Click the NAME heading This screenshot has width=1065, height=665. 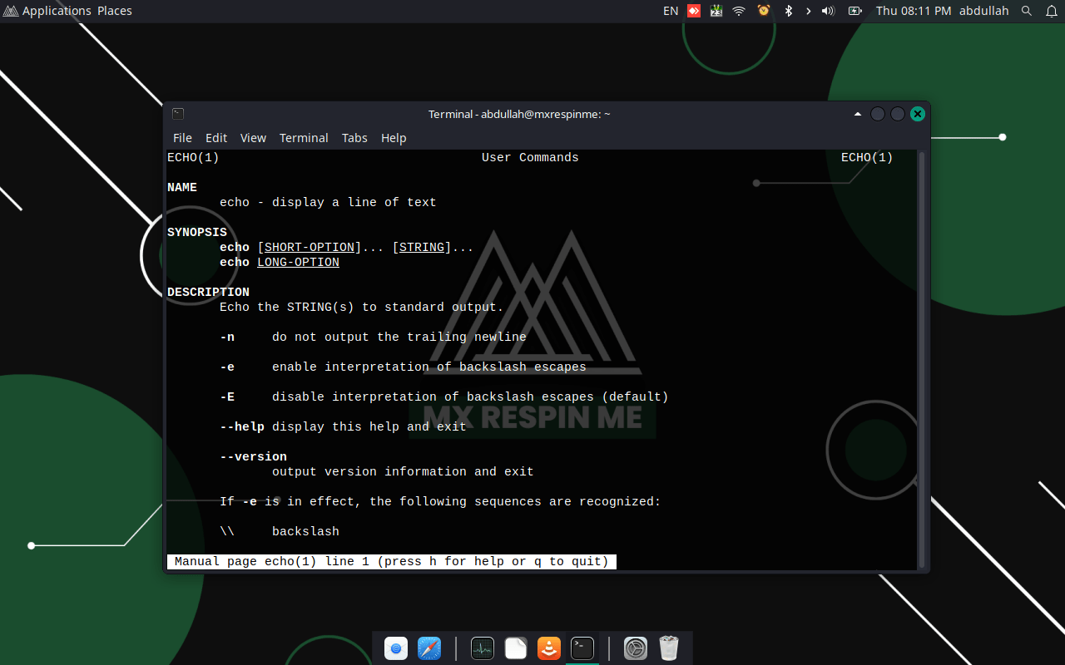pyautogui.click(x=182, y=188)
